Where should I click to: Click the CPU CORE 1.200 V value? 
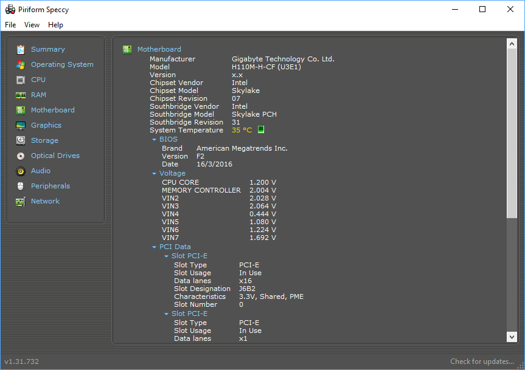click(263, 182)
